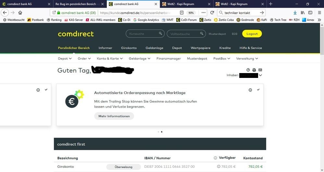Open a new browser tab with plus icon
Image resolution: width=324 pixels, height=172 pixels.
click(271, 4)
